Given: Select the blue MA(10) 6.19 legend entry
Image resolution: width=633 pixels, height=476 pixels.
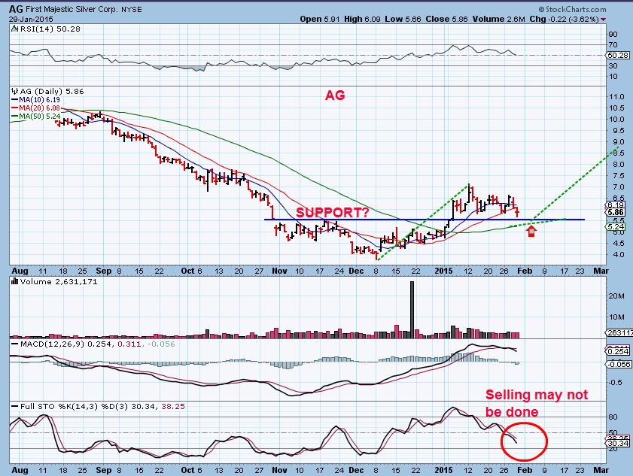Looking at the screenshot, I should 35,100.
